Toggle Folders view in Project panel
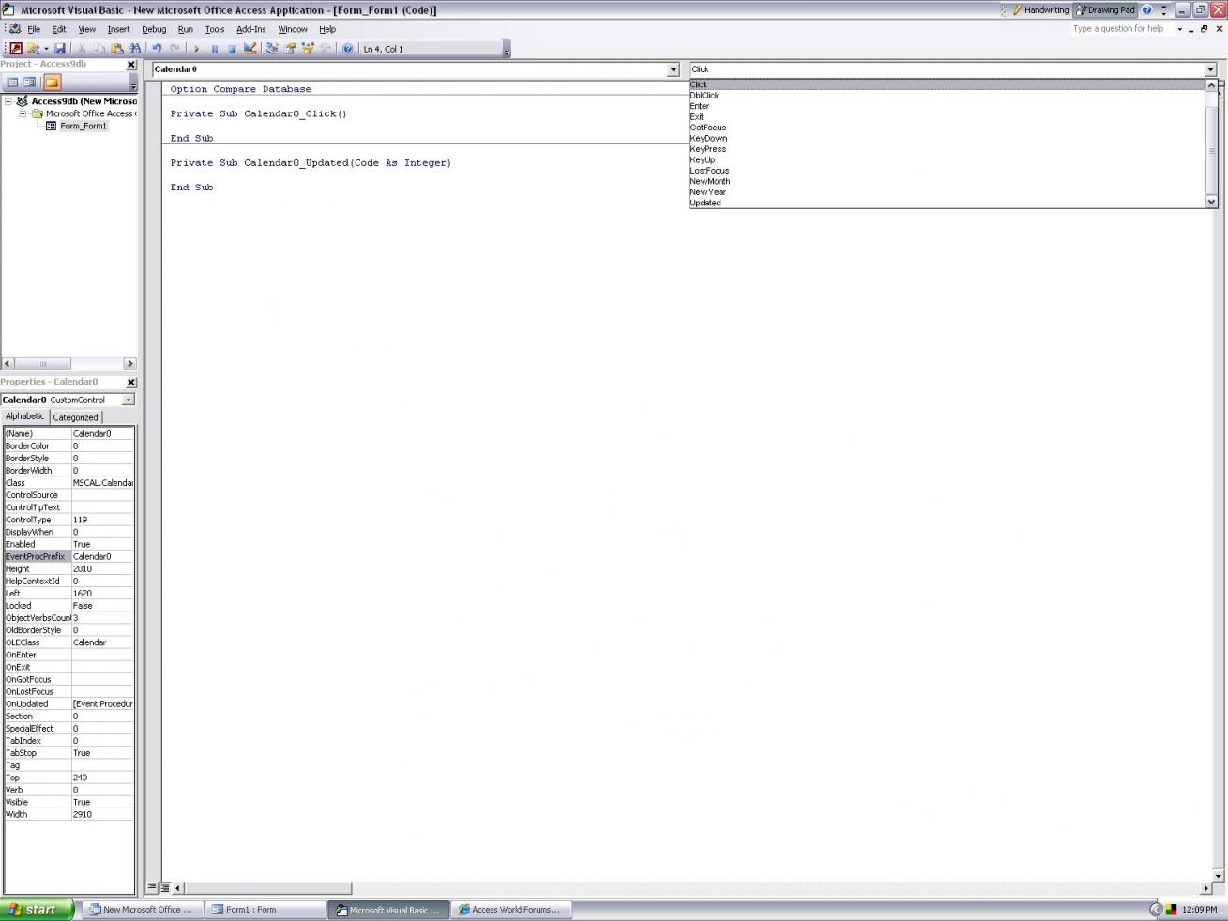Viewport: 1228px width, 921px height. tap(53, 83)
